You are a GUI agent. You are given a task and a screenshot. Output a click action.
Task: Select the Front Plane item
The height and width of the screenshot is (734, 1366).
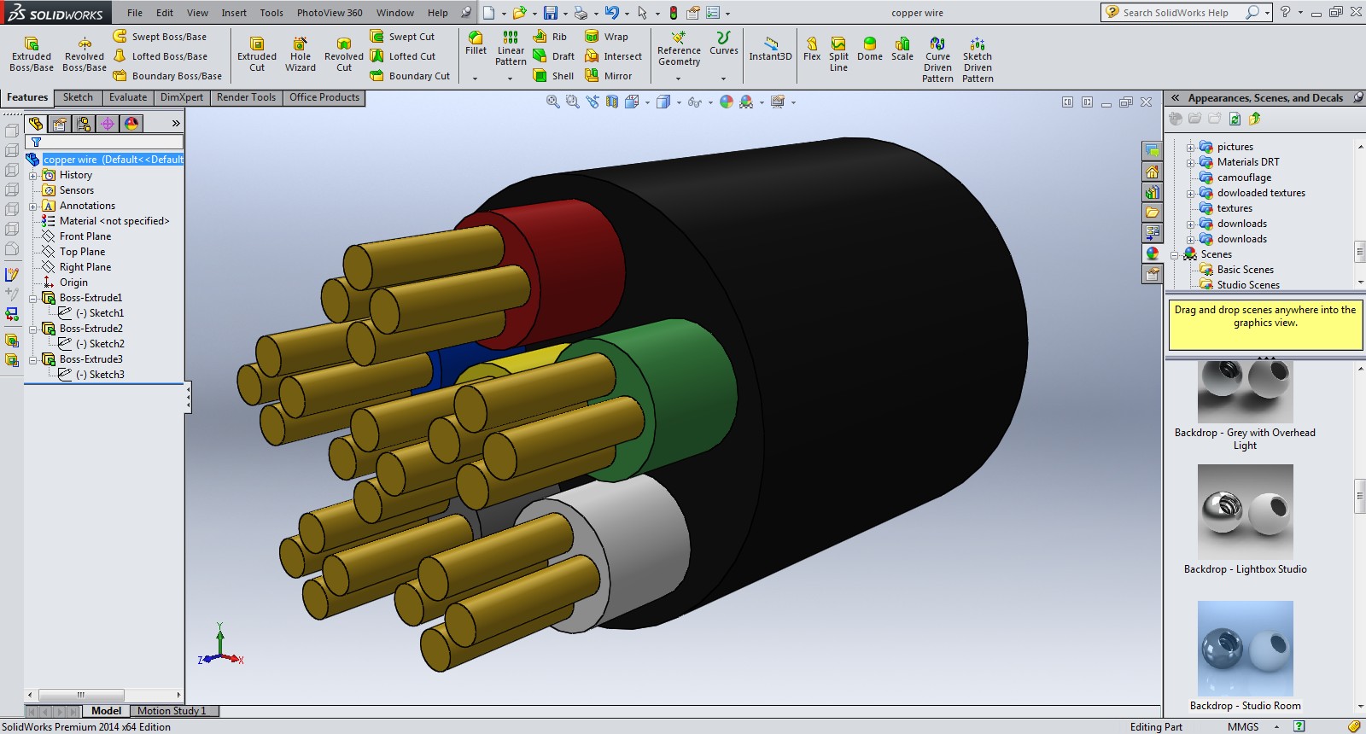click(77, 236)
